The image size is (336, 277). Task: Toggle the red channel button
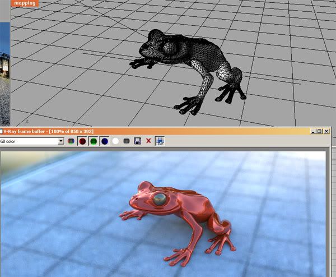[82, 141]
